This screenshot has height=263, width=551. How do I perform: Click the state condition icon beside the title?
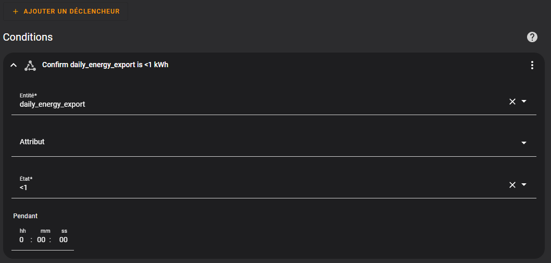(30, 66)
